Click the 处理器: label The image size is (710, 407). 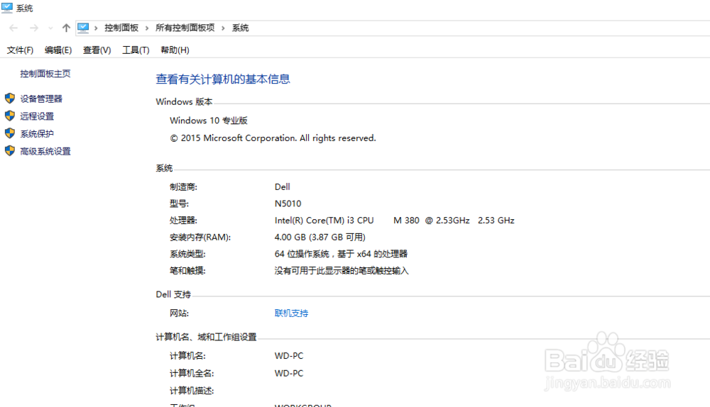(x=183, y=221)
